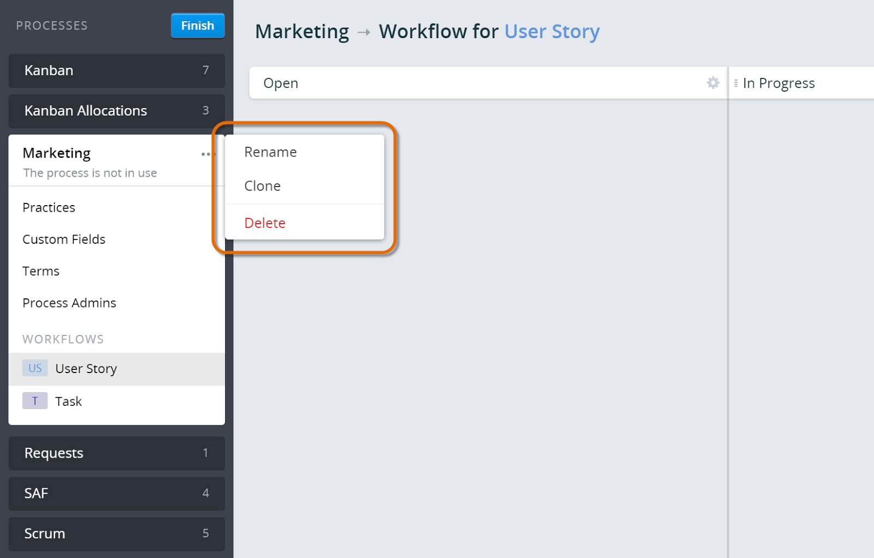Choose Clone from the context menu
Screen dimensions: 874x558
(263, 185)
